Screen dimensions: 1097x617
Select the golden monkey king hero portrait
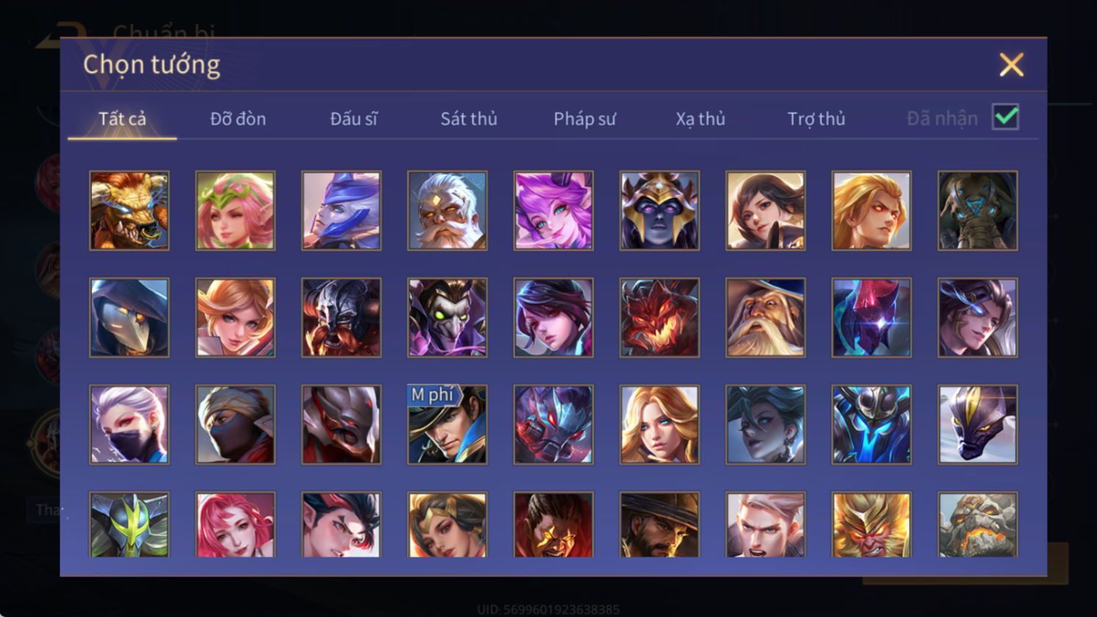871,524
